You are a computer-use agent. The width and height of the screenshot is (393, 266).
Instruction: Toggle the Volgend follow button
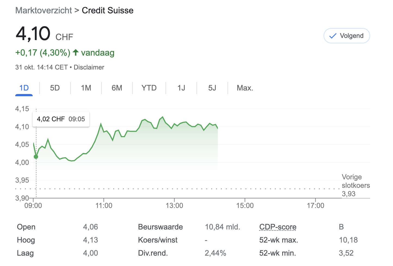[x=346, y=36]
